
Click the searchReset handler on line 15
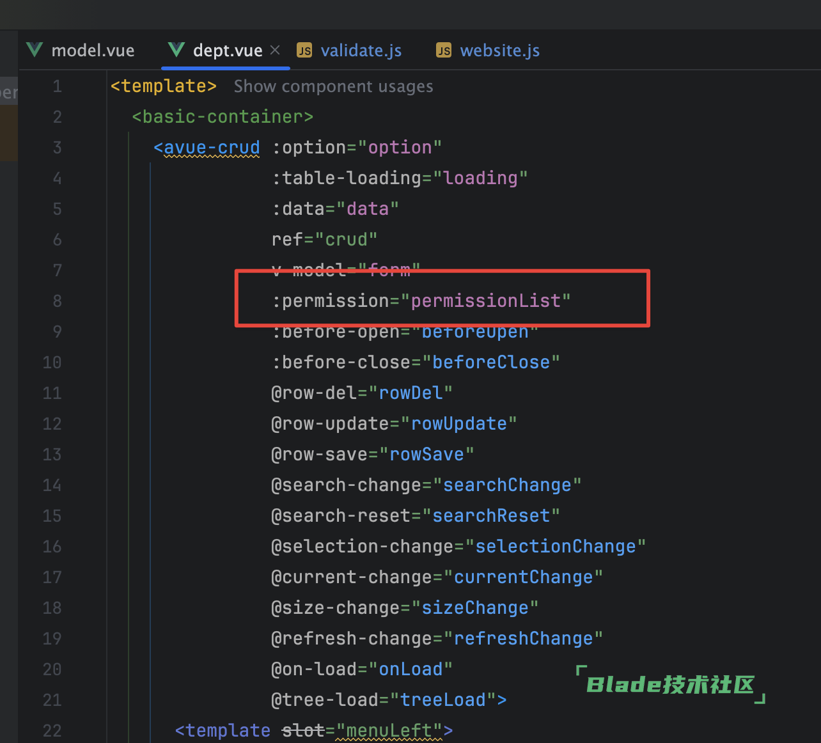point(491,516)
